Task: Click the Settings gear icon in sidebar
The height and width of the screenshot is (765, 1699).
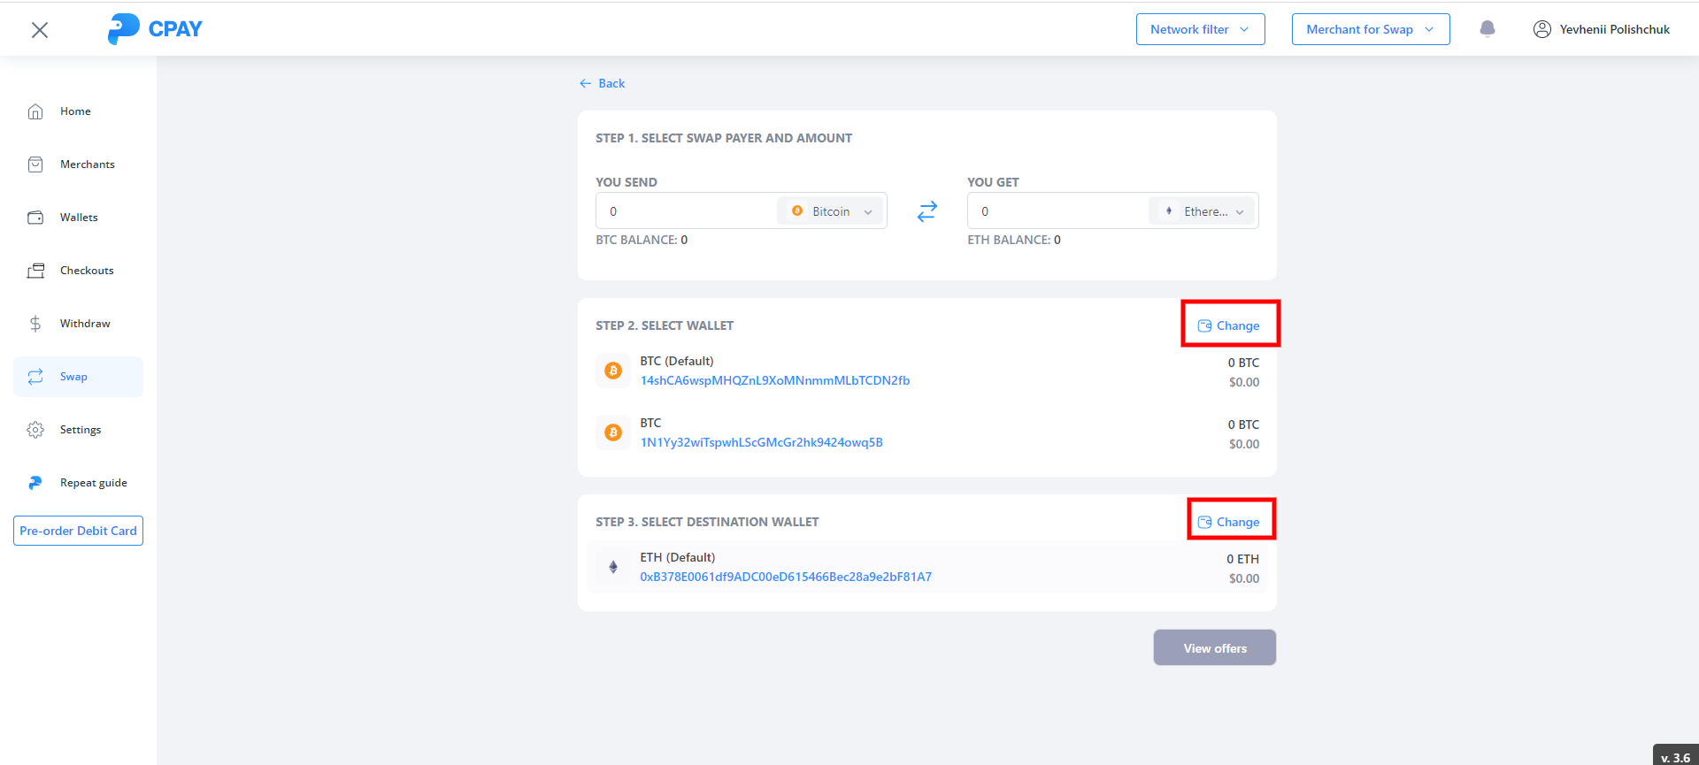Action: pos(35,430)
